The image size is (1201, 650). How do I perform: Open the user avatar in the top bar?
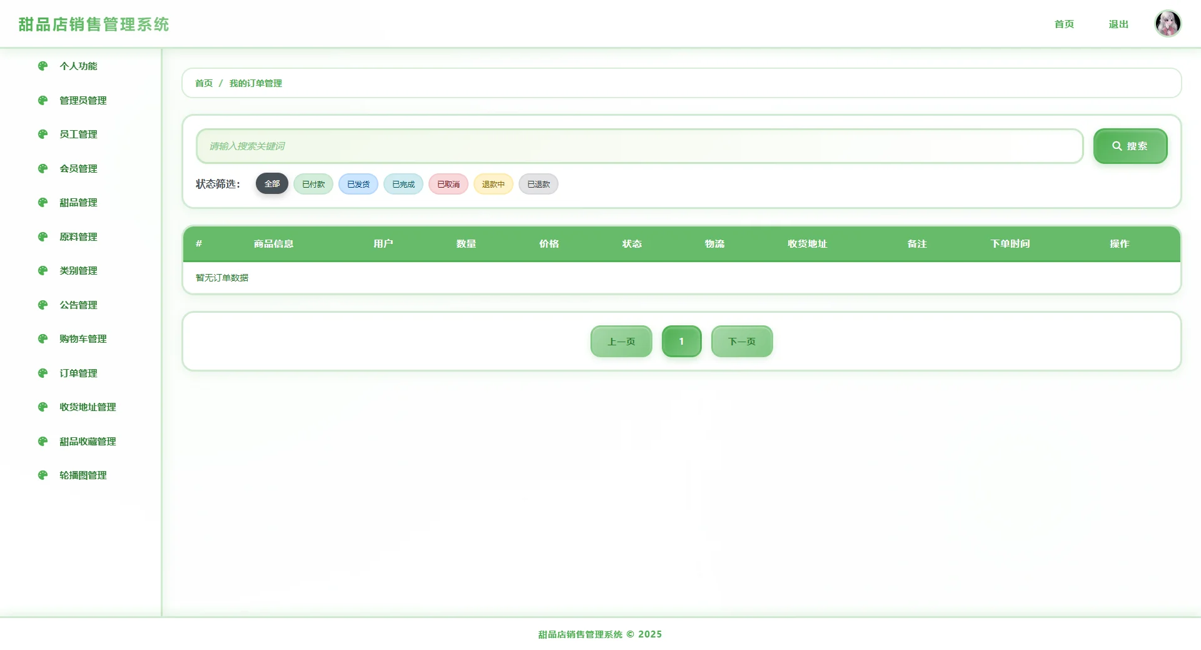[1167, 24]
